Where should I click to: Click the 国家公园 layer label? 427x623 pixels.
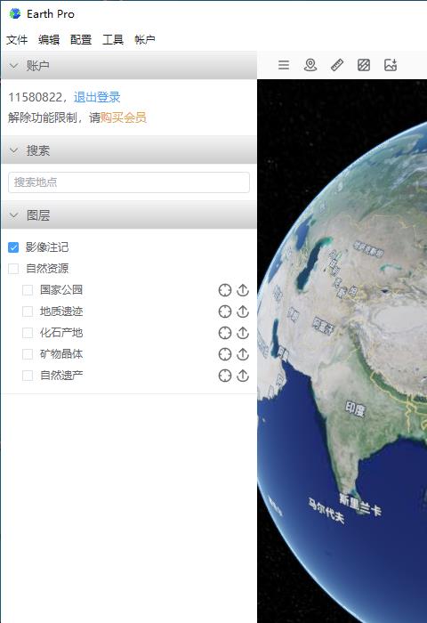[x=61, y=289]
